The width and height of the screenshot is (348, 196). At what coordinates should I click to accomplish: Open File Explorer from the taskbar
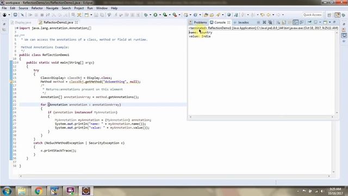tap(22, 191)
